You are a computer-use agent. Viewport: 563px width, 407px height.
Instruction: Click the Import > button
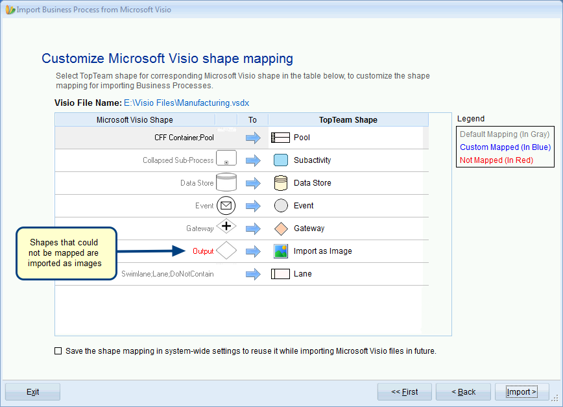(521, 391)
